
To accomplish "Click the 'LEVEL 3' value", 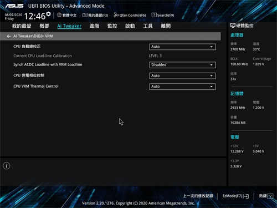I will point(155,56).
